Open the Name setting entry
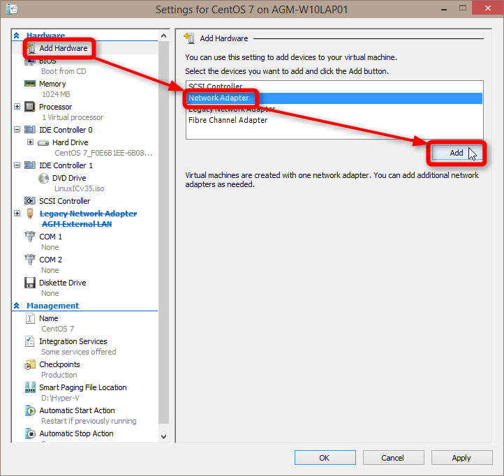The image size is (504, 476). tap(49, 318)
